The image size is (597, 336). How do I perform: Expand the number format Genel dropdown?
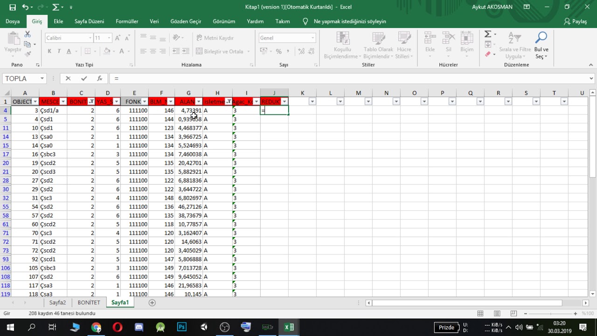coord(312,38)
